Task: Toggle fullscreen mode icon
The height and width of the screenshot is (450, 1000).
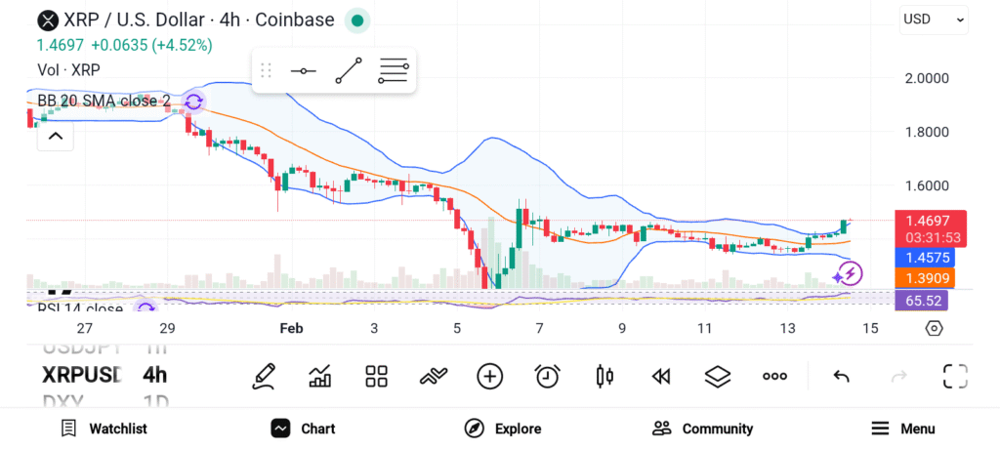Action: (955, 376)
